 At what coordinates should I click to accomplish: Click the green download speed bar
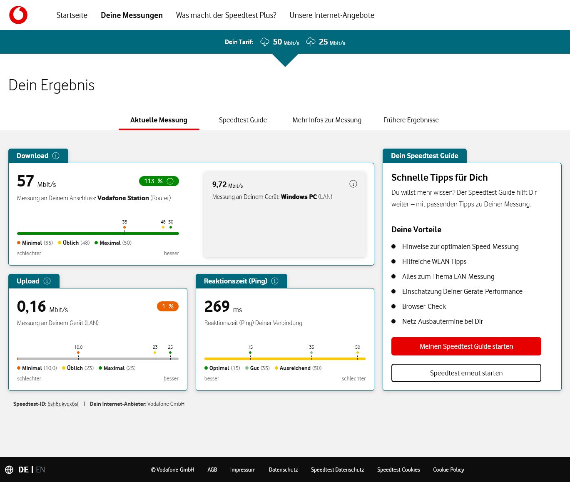[x=98, y=234]
